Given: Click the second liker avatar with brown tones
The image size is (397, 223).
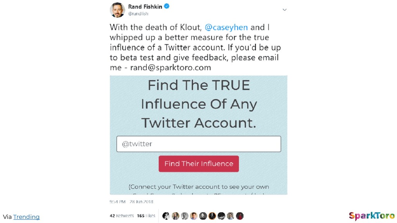Looking at the screenshot, I should tap(176, 216).
